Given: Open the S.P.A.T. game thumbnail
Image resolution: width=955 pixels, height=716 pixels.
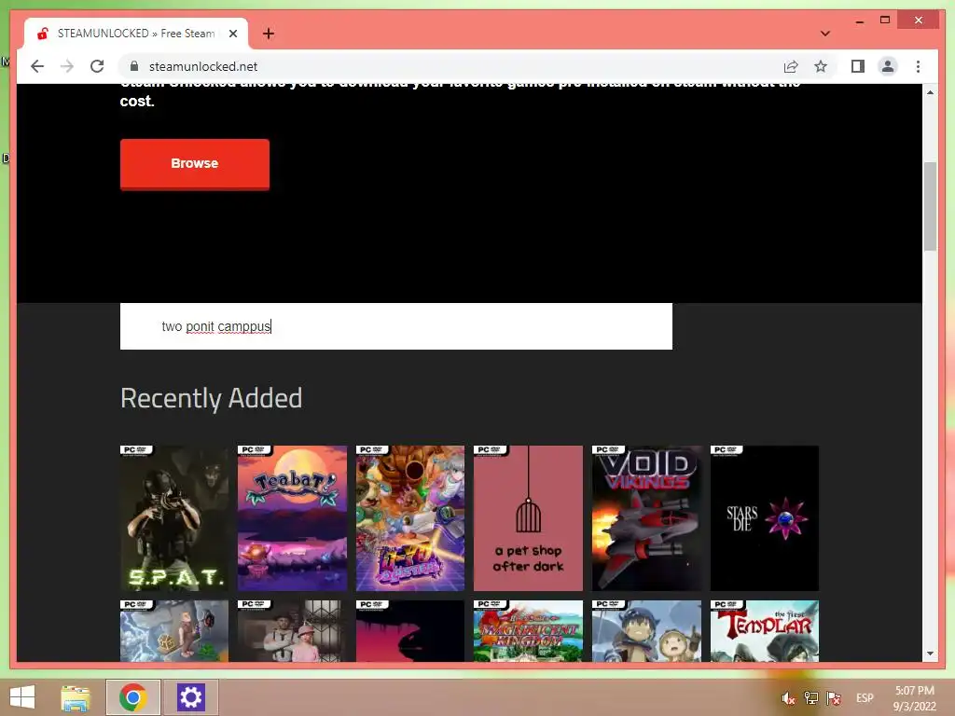Looking at the screenshot, I should (x=174, y=518).
